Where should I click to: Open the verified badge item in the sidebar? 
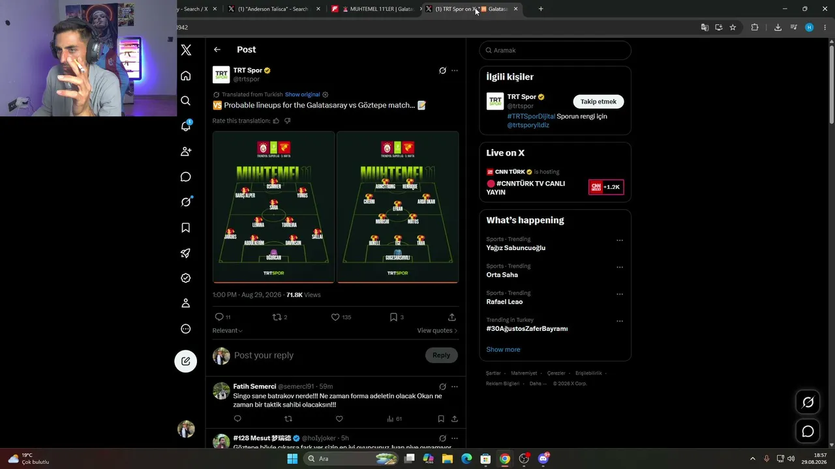point(186,278)
